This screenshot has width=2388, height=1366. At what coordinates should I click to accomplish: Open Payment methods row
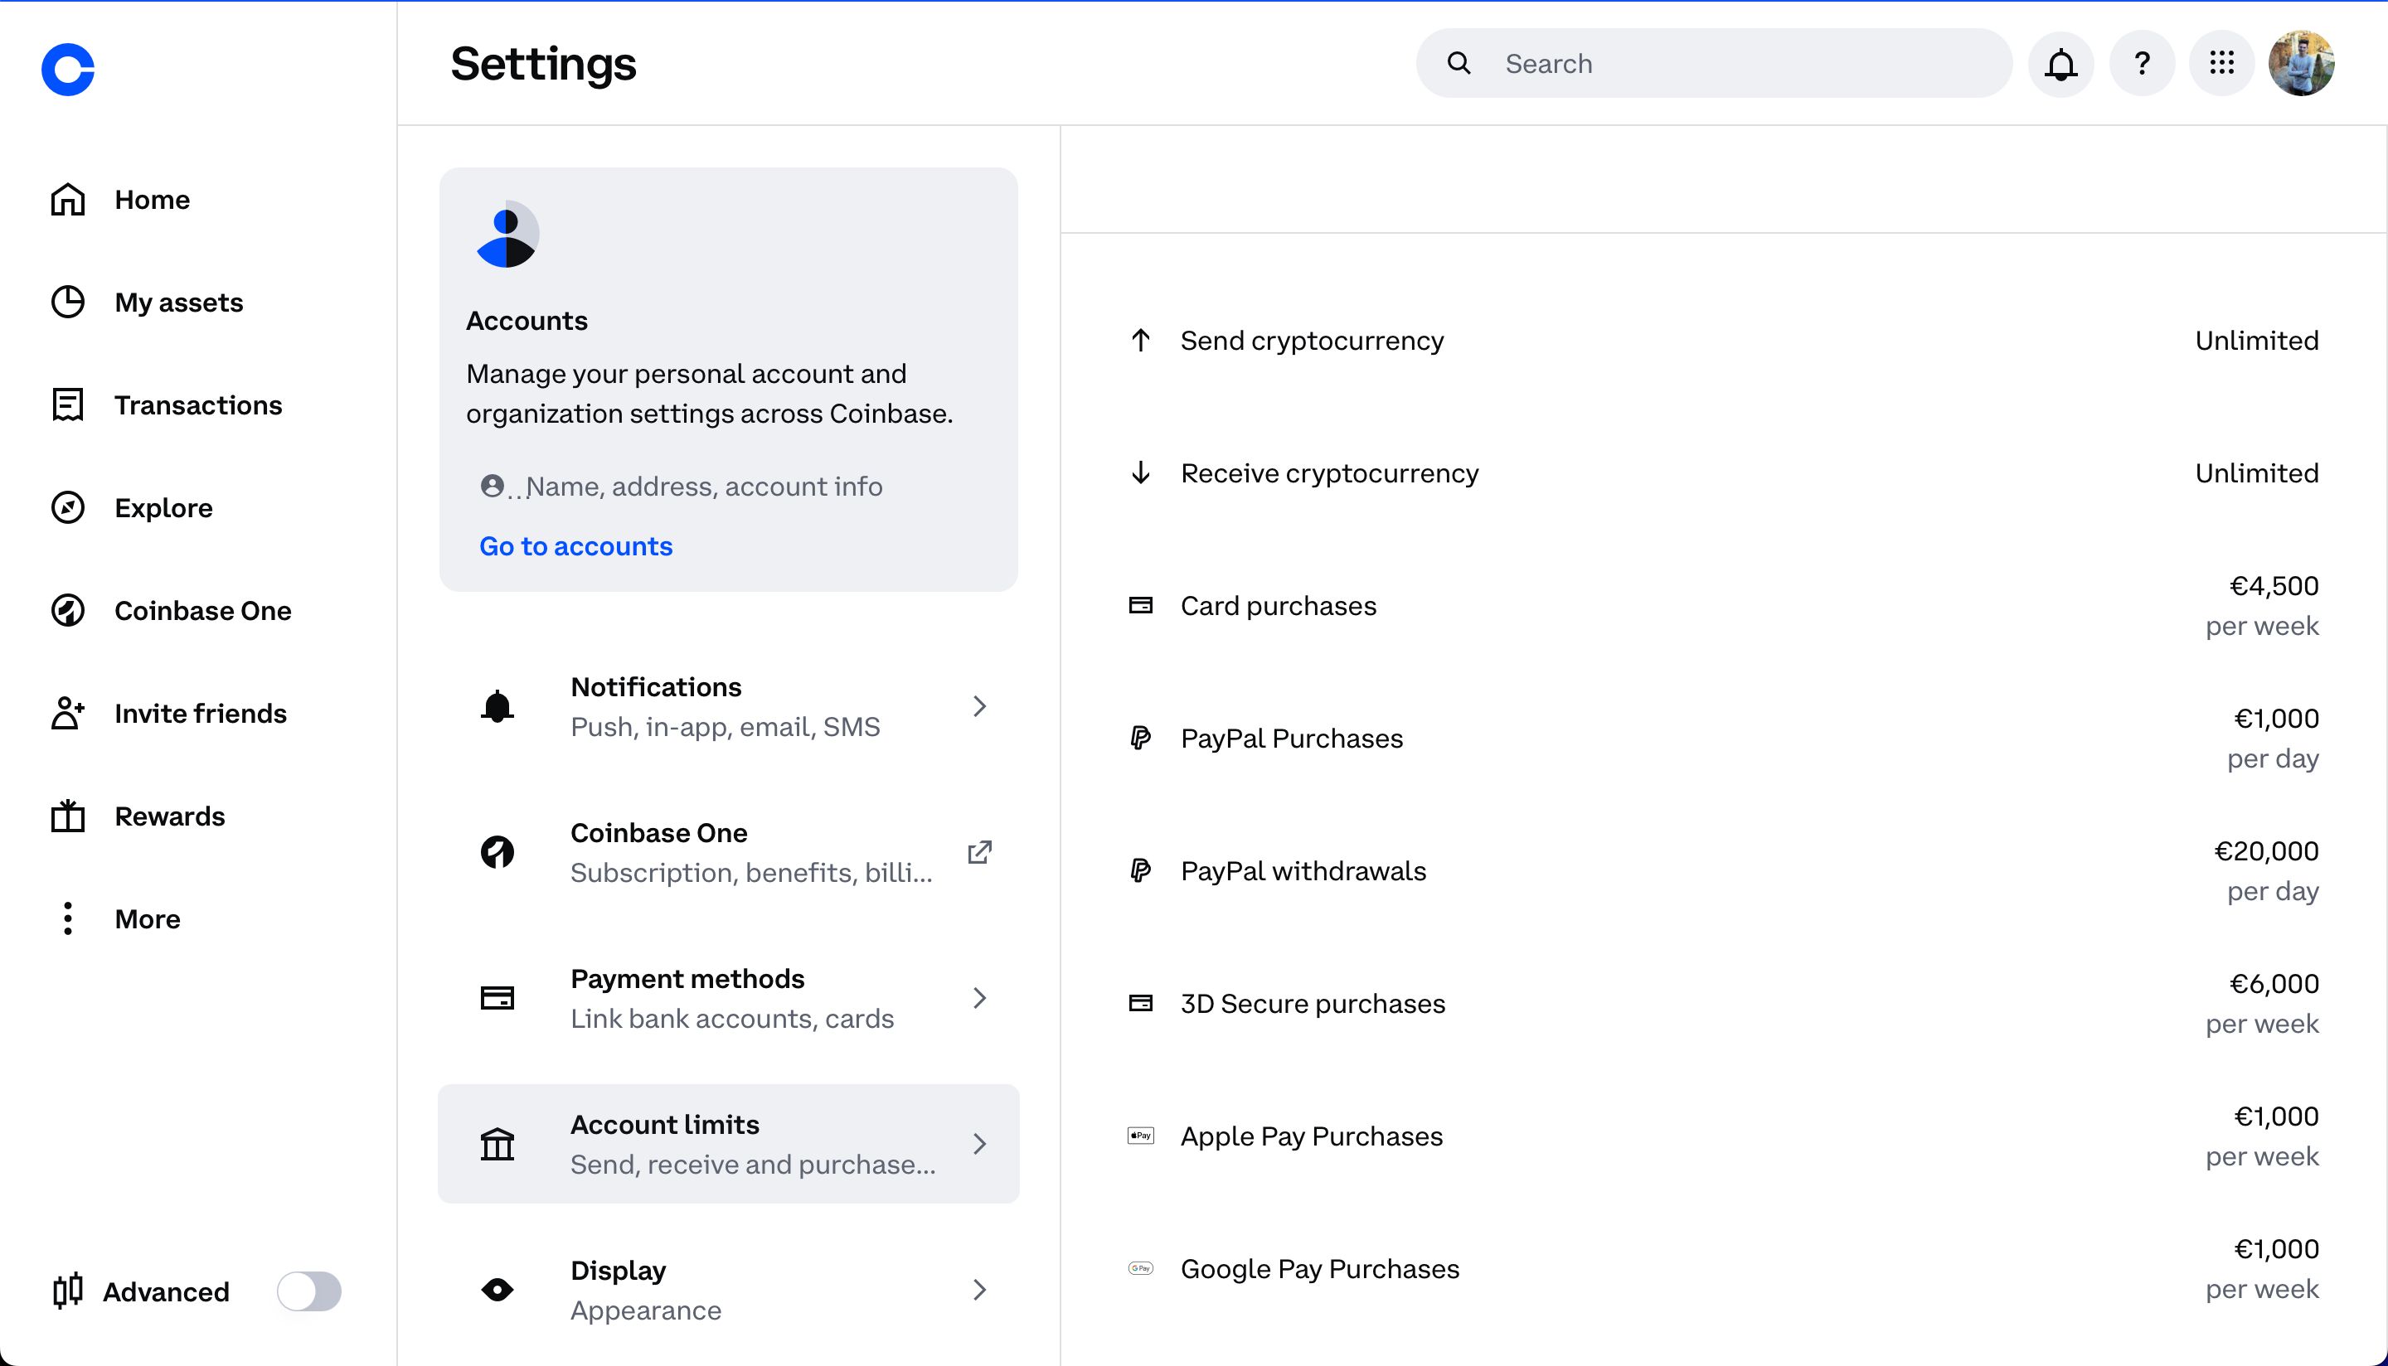coord(729,997)
